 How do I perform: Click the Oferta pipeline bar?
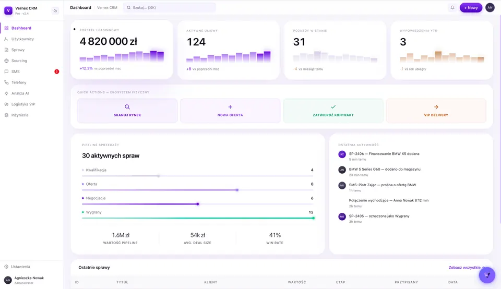[197, 190]
